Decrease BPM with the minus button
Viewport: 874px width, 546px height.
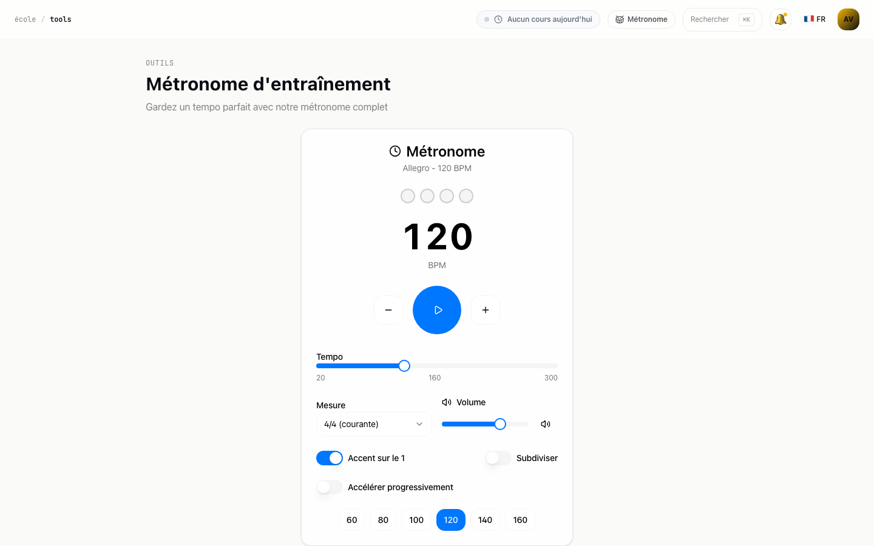tap(388, 310)
